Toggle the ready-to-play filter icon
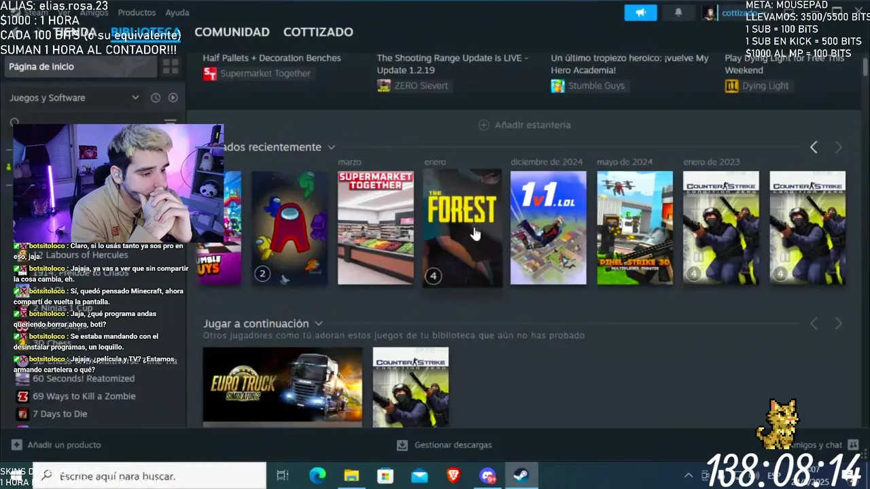 (x=173, y=98)
